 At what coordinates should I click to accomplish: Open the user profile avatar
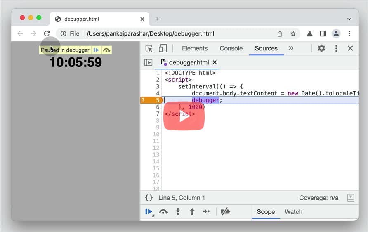click(336, 33)
